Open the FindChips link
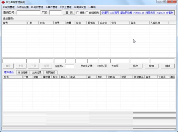Viewport: 178px width, 132px height. 139,13
